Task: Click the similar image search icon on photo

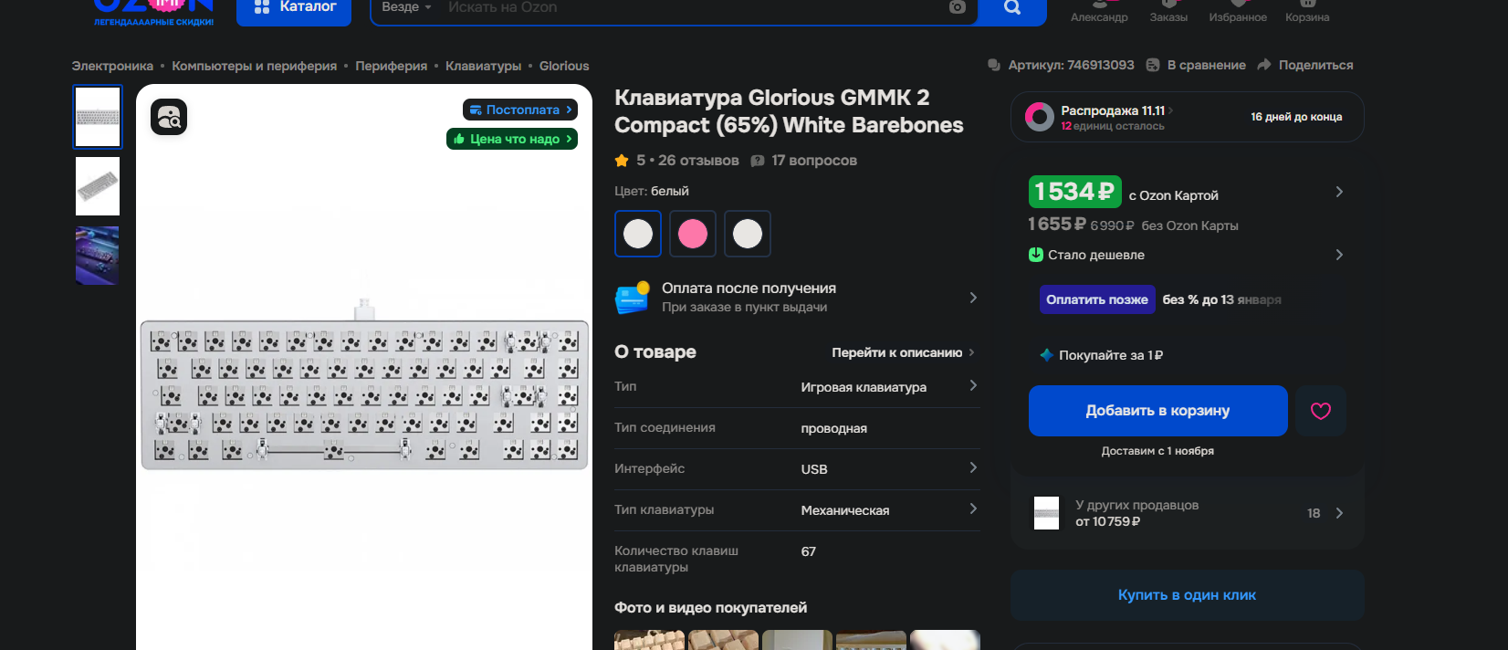Action: 169,117
